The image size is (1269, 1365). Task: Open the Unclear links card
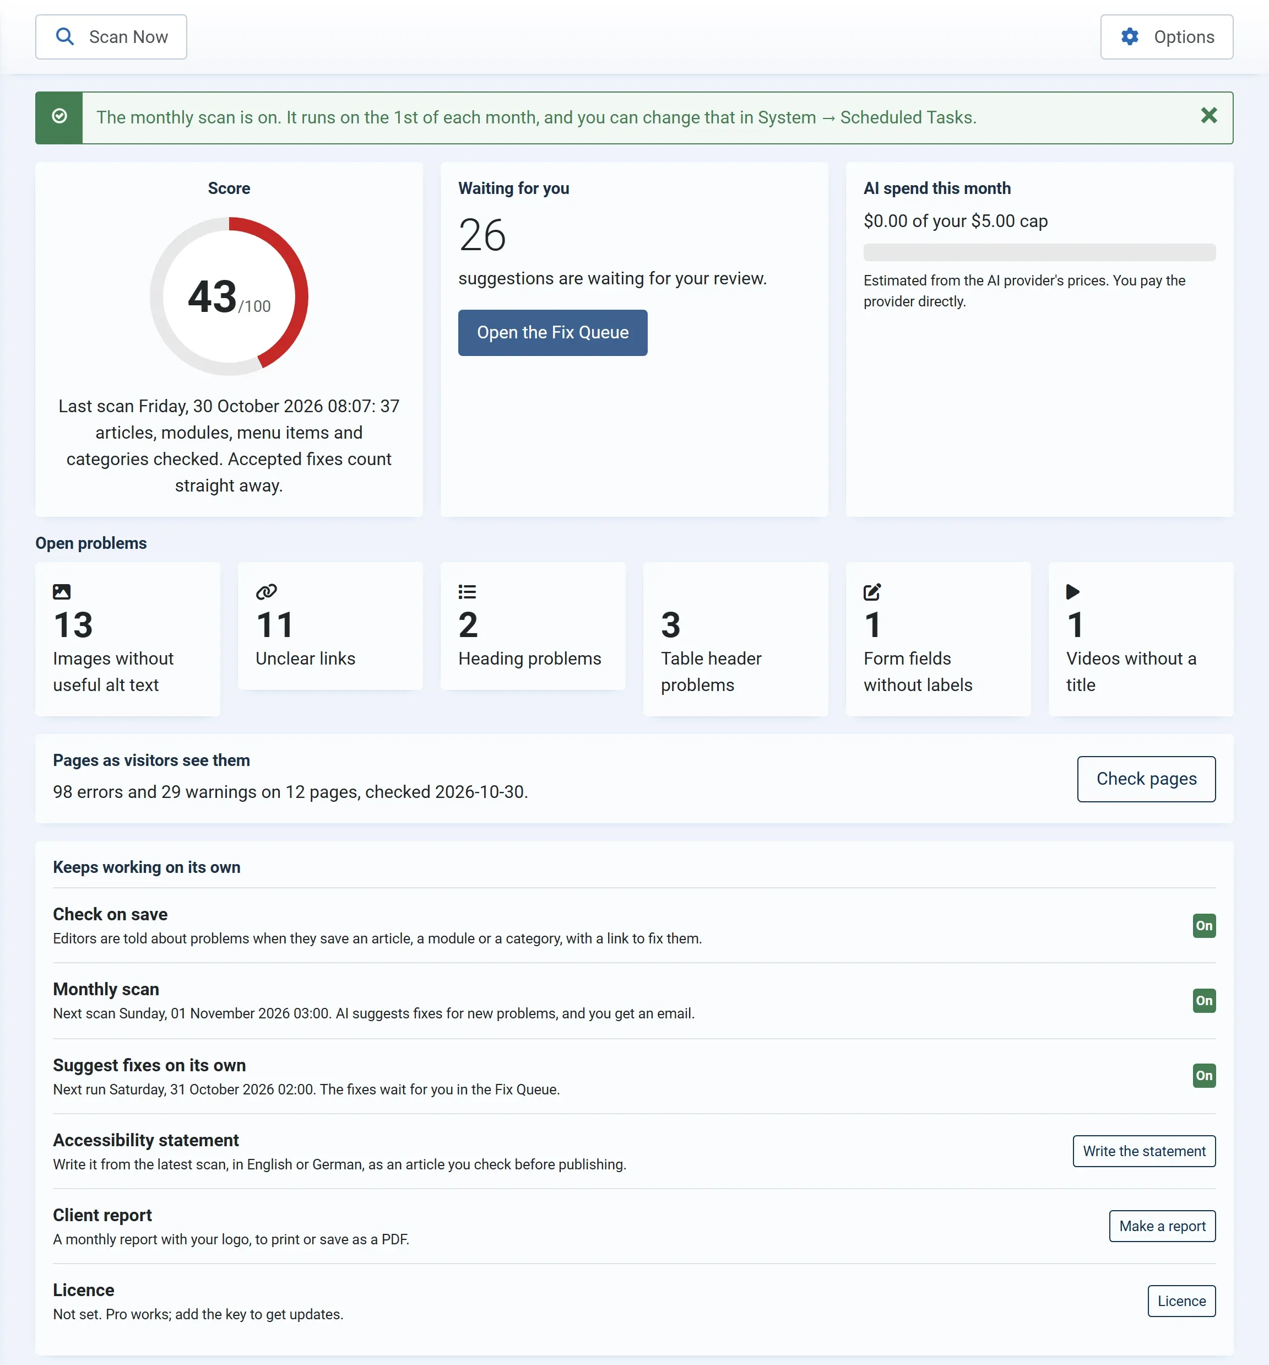pyautogui.click(x=330, y=626)
